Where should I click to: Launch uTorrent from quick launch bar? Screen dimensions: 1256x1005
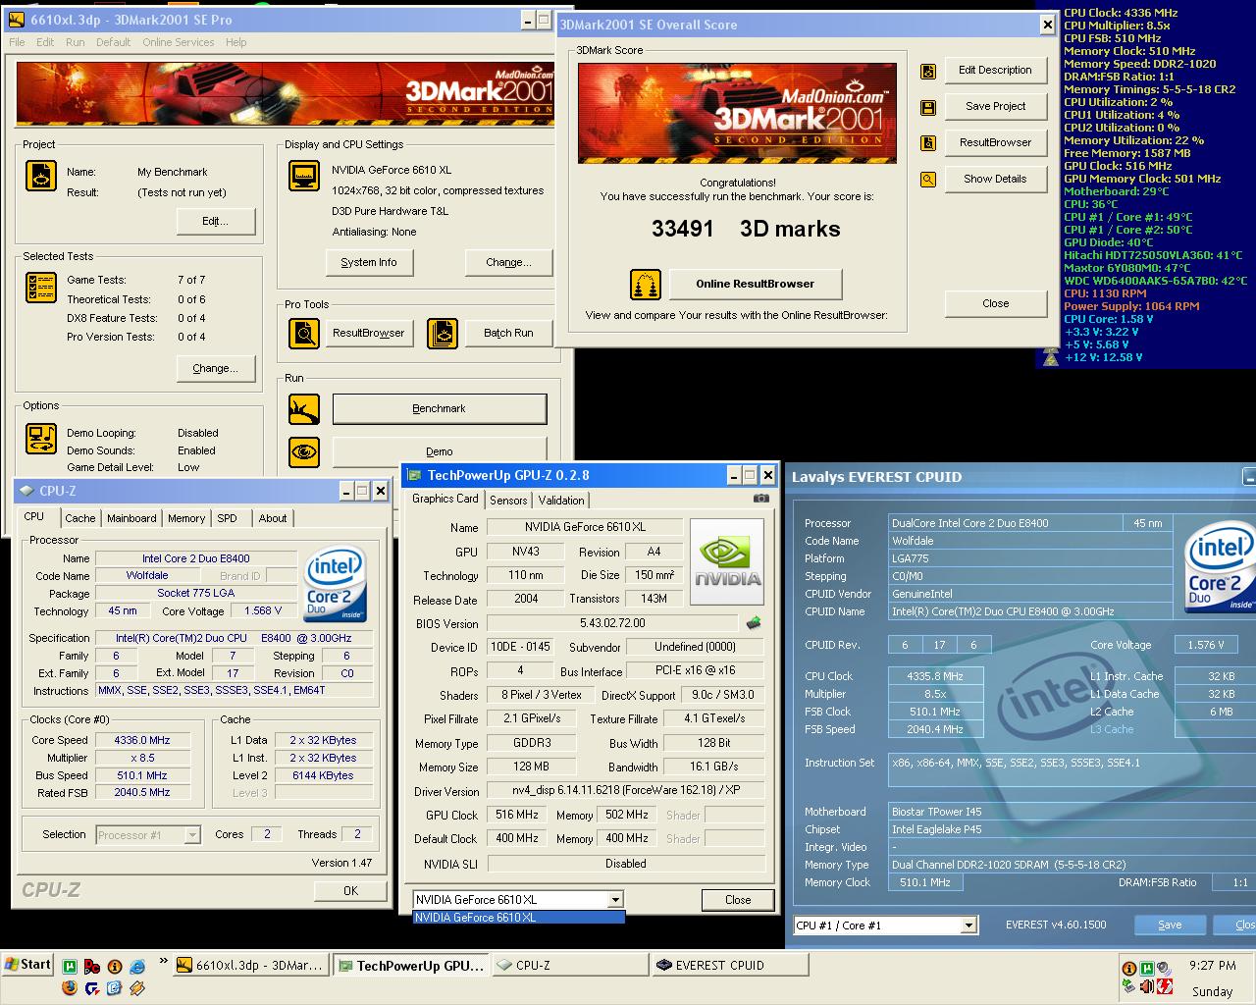click(70, 967)
